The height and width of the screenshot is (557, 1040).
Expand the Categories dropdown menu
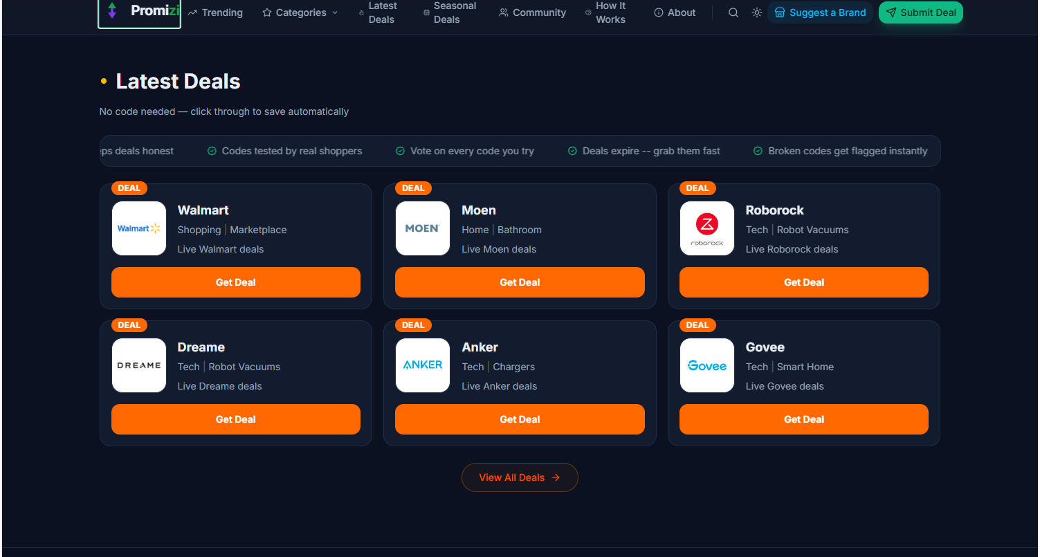coord(300,12)
